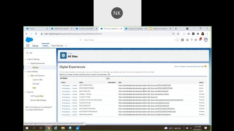Open the Object Manager dropdown chevron
Image resolution: width=234 pixels, height=131 pixels.
click(66, 46)
